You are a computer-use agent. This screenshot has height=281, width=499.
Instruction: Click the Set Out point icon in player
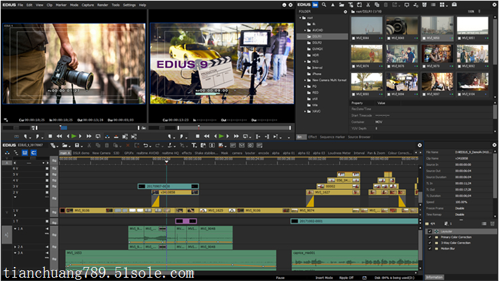point(38,136)
